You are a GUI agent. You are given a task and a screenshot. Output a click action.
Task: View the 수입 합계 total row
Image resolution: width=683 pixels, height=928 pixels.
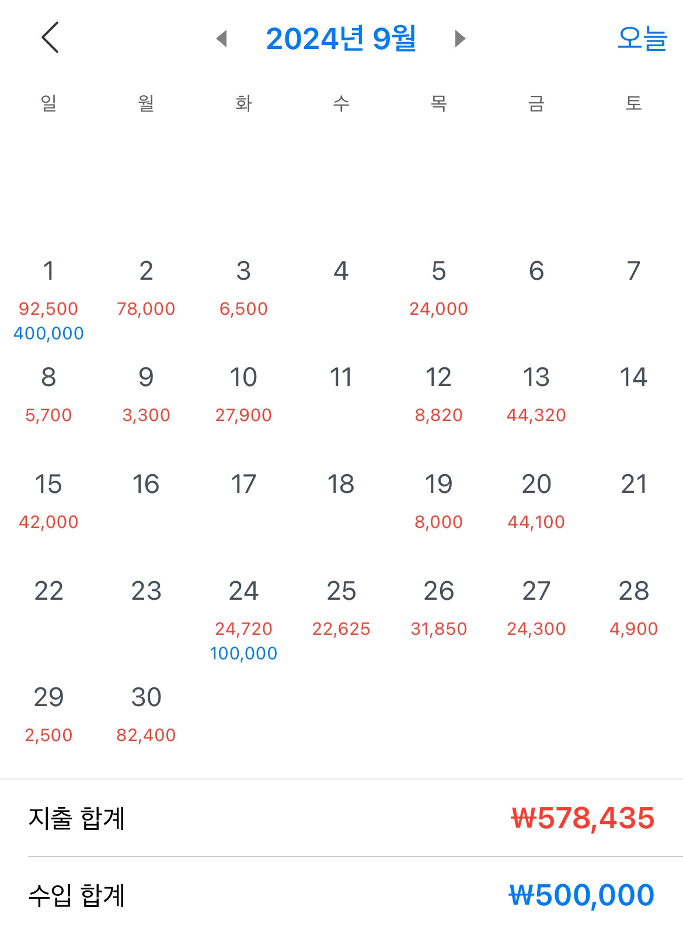pos(341,895)
